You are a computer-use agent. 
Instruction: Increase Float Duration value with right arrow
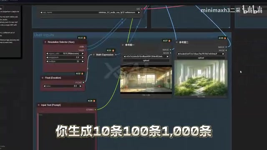tap(81, 86)
